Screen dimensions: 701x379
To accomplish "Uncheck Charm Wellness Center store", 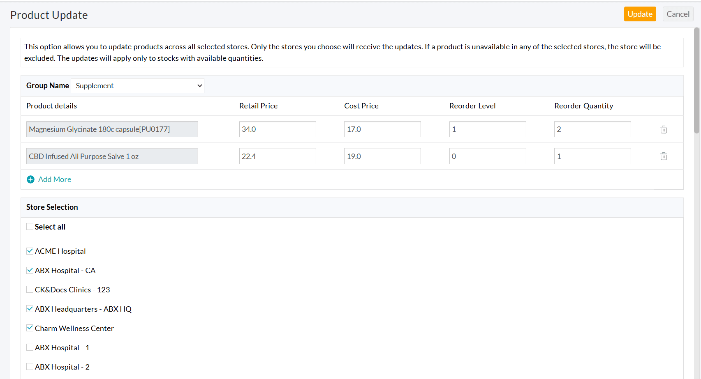I will point(30,328).
